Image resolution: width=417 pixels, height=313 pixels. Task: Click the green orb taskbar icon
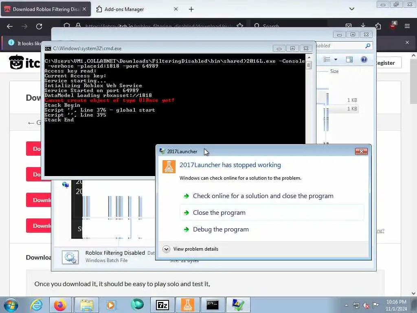[137, 305]
